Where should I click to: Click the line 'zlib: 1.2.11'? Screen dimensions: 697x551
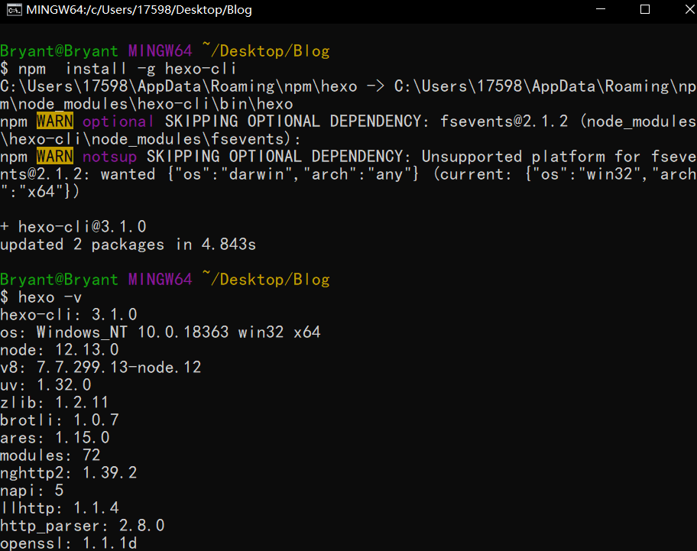click(55, 403)
